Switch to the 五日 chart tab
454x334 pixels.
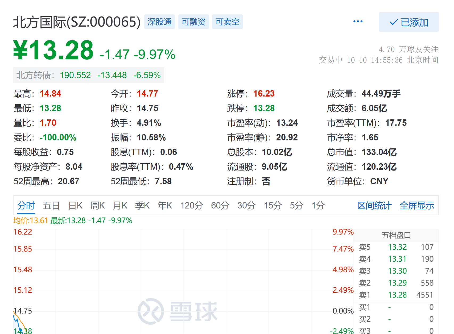pyautogui.click(x=50, y=205)
